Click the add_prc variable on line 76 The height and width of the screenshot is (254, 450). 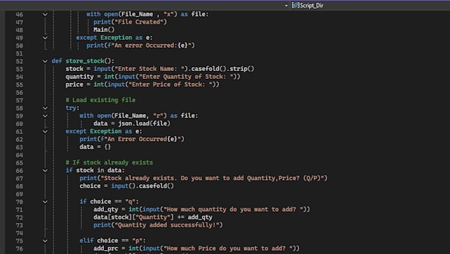point(106,248)
